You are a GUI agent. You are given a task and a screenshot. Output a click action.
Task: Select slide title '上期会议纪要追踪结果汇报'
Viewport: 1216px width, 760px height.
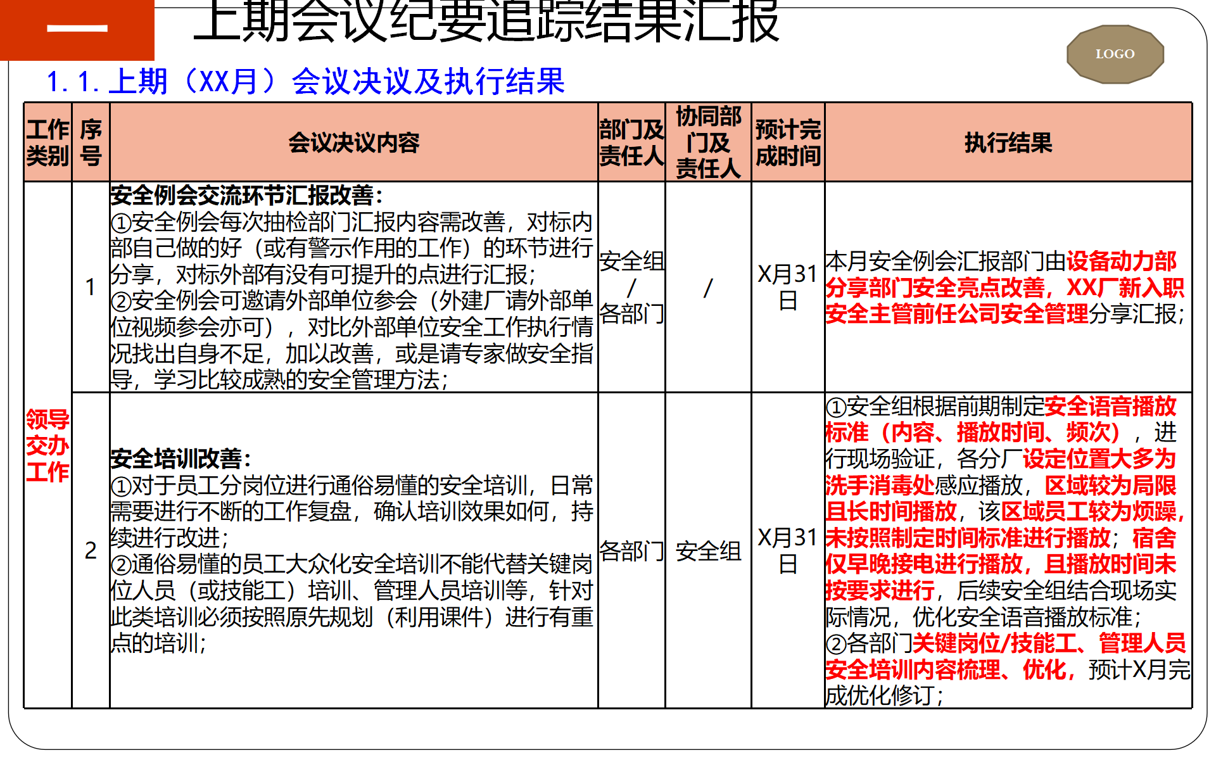tap(486, 21)
